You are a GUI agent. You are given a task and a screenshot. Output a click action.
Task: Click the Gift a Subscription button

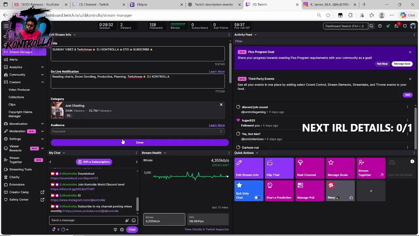[x=94, y=162]
